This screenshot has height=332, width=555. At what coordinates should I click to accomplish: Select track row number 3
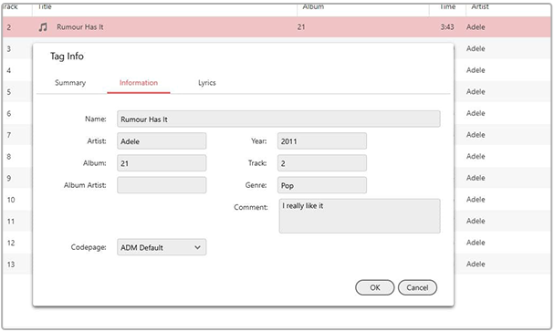(x=9, y=48)
